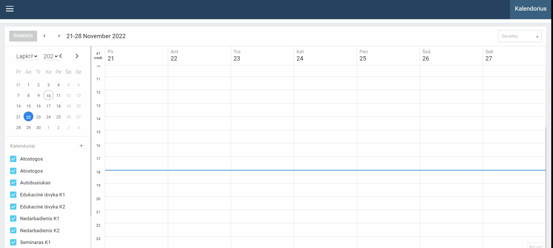This screenshot has width=553, height=248.
Task: Toggle the Edukacinė išvyka K1 checkbox
Action: tap(13, 195)
